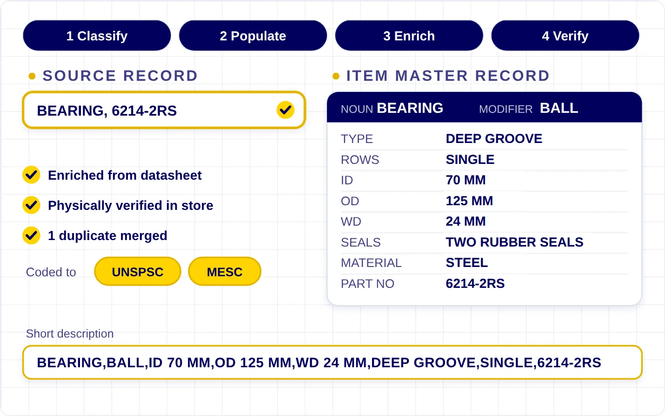Go to the 3 Enrich step

coord(409,36)
